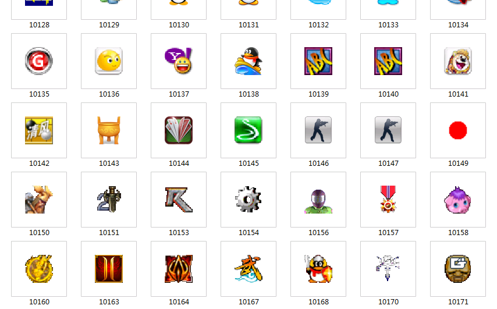Pick the pink pig icon 10158
497x309 pixels.
point(457,200)
